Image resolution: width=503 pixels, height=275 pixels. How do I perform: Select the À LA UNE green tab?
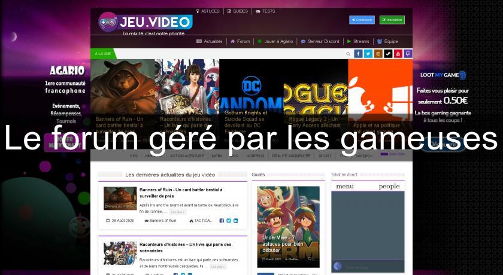click(x=102, y=54)
